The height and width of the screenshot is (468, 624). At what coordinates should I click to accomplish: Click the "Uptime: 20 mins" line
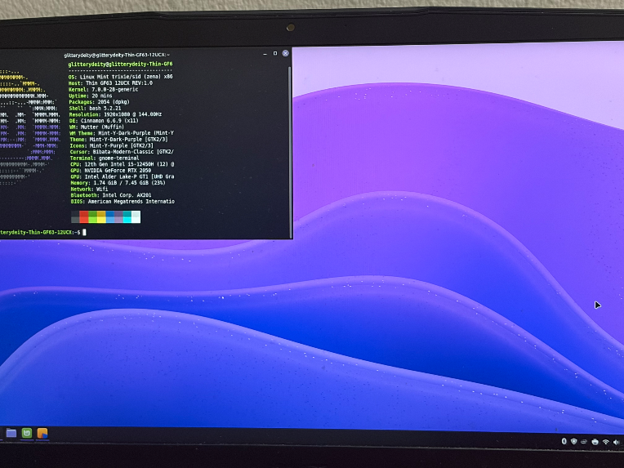click(91, 96)
